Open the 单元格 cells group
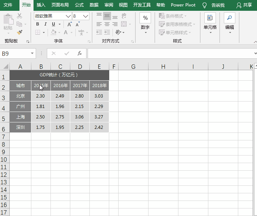 click(210, 23)
